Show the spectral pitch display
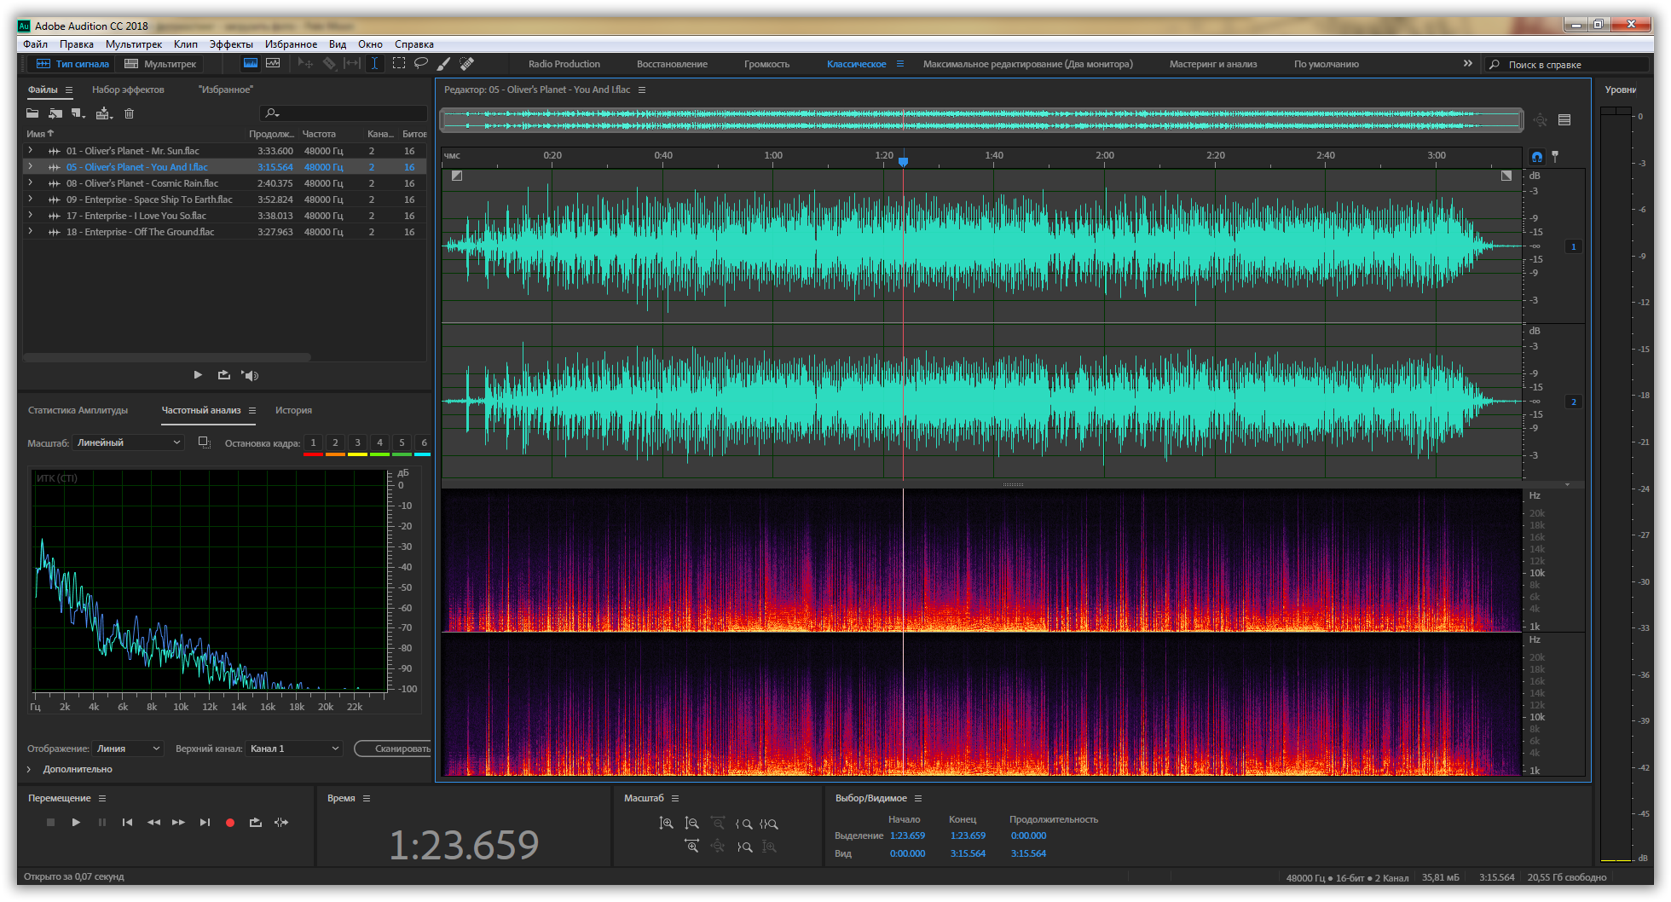The image size is (1671, 902). (273, 64)
